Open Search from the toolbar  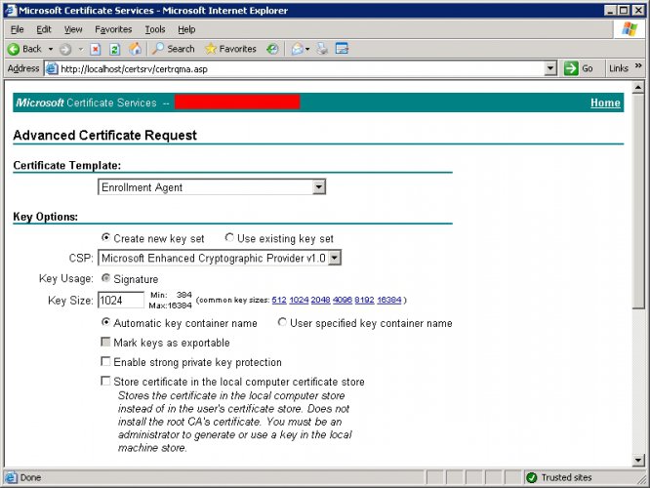173,49
